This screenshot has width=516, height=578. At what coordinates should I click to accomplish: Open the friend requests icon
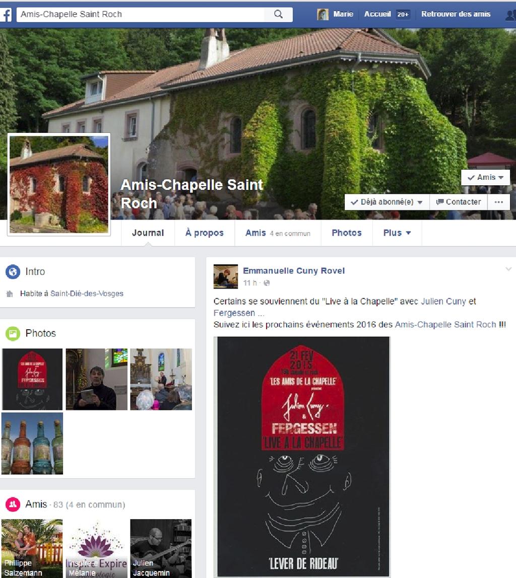511,15
